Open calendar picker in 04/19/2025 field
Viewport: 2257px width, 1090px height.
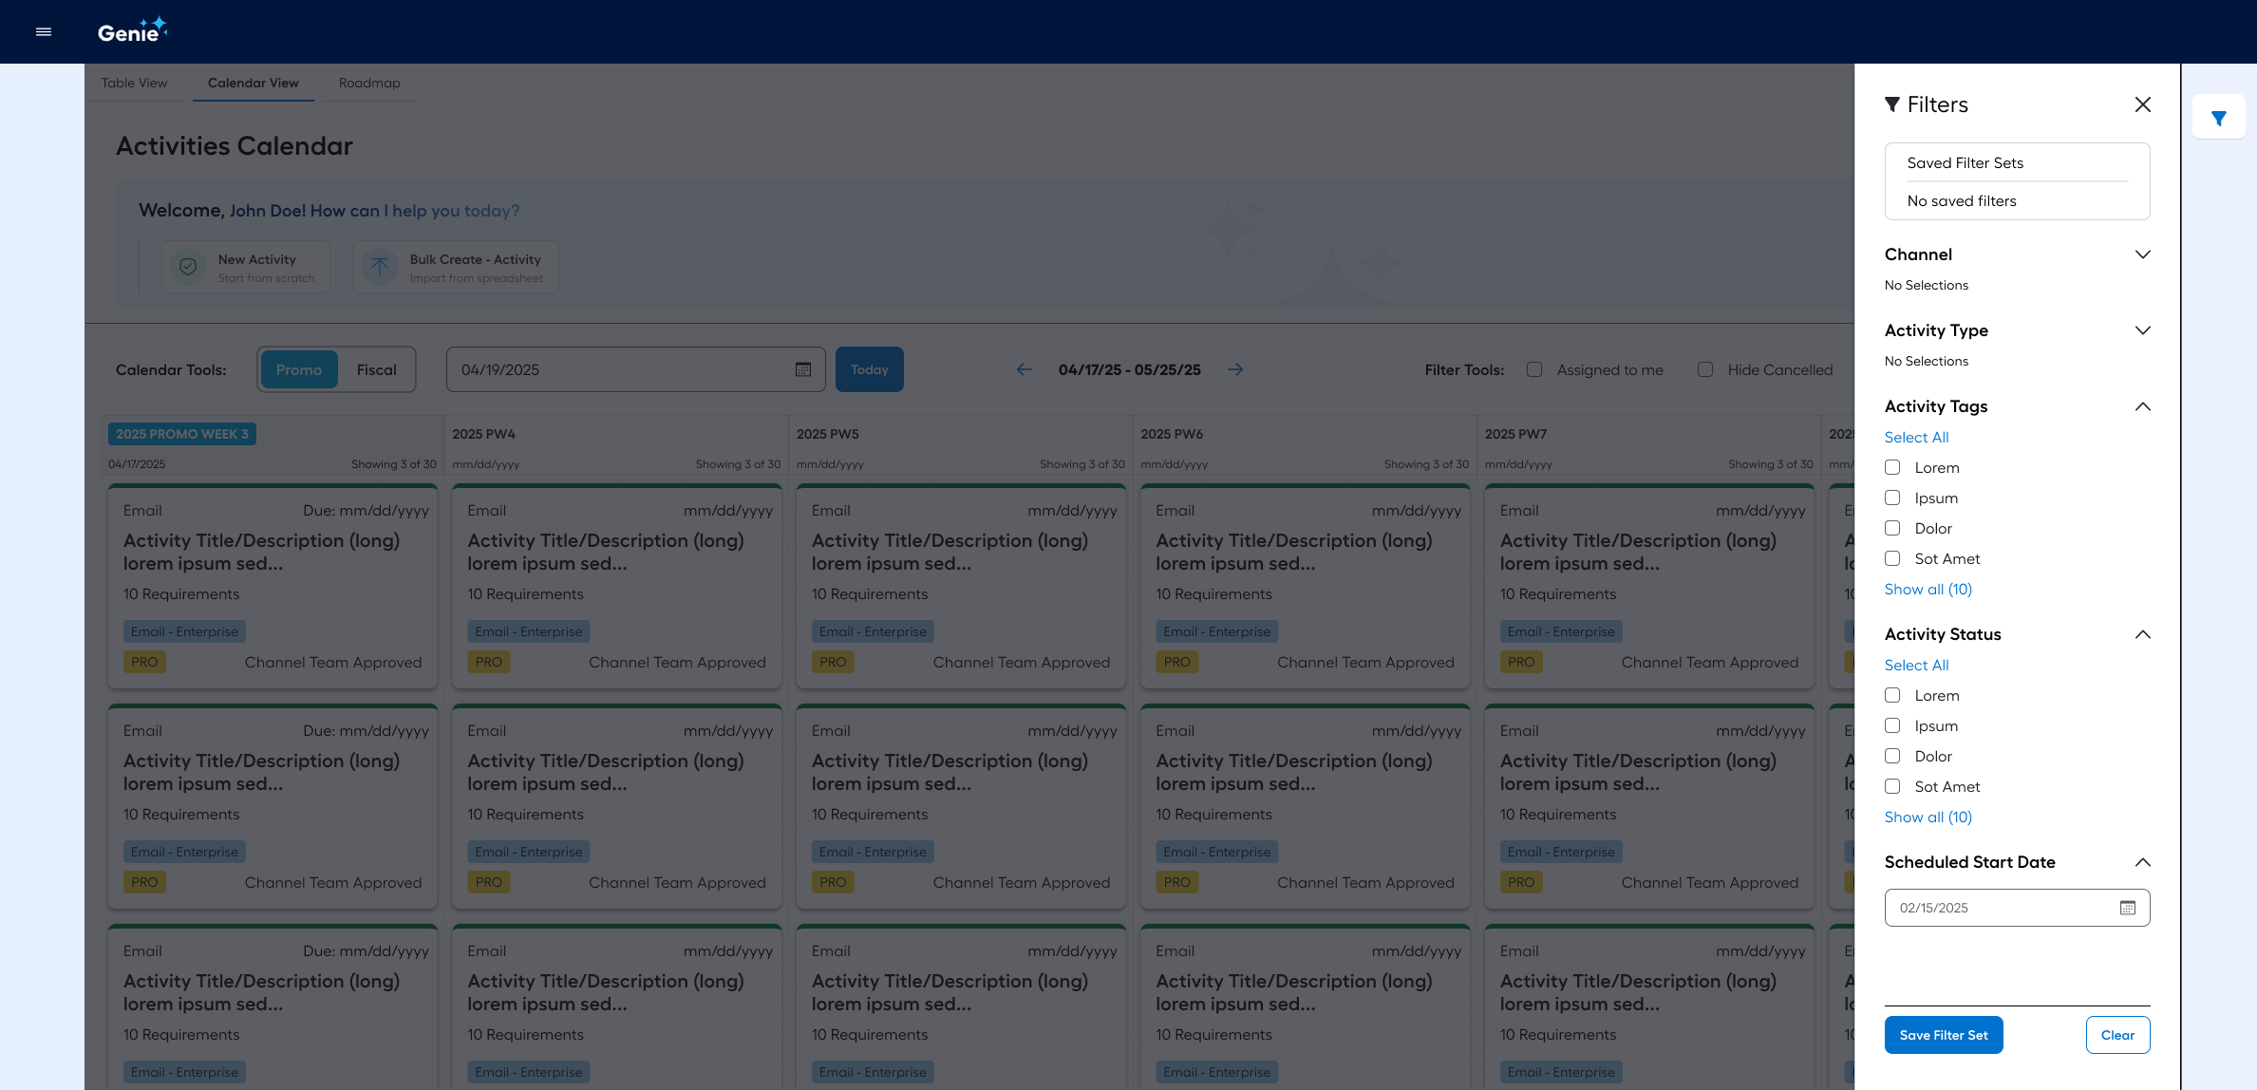(x=802, y=369)
